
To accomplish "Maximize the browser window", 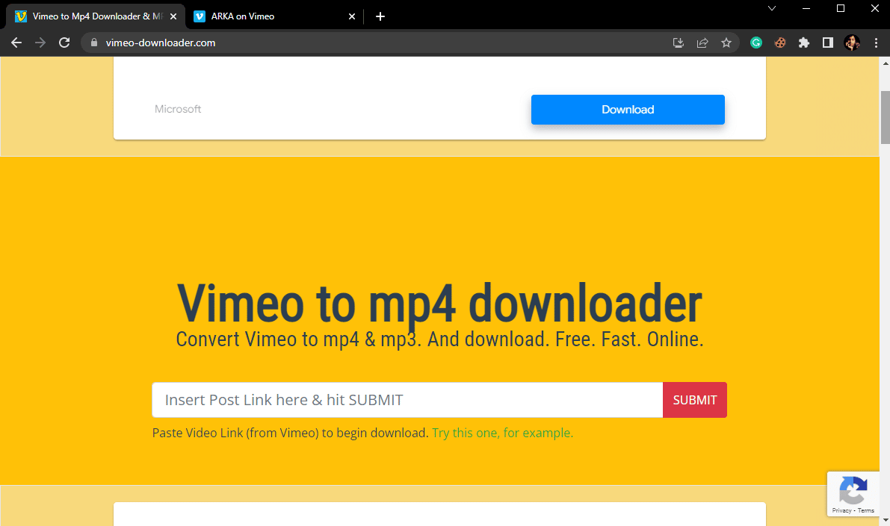I will pyautogui.click(x=841, y=8).
